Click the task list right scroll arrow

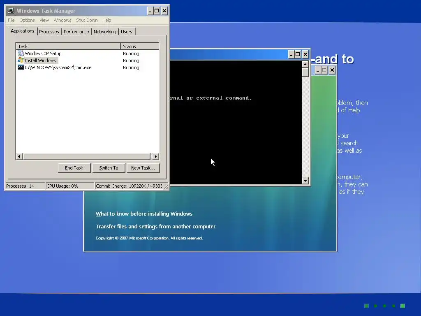click(156, 156)
